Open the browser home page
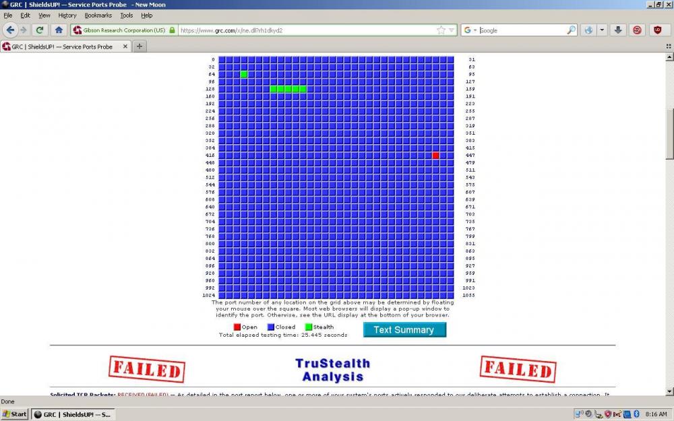Screen dimensions: 674x421 pyautogui.click(x=59, y=30)
